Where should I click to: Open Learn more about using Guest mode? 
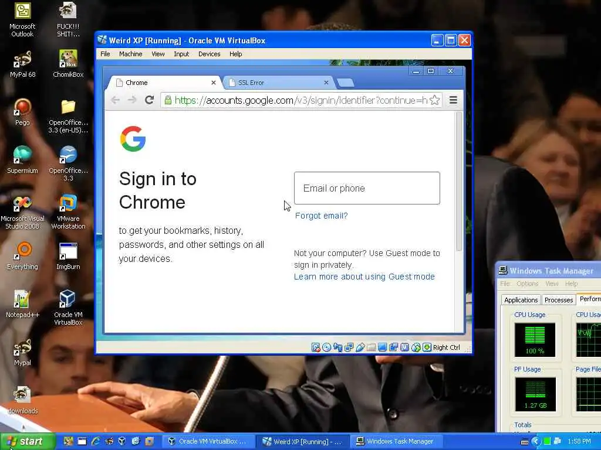coord(364,277)
